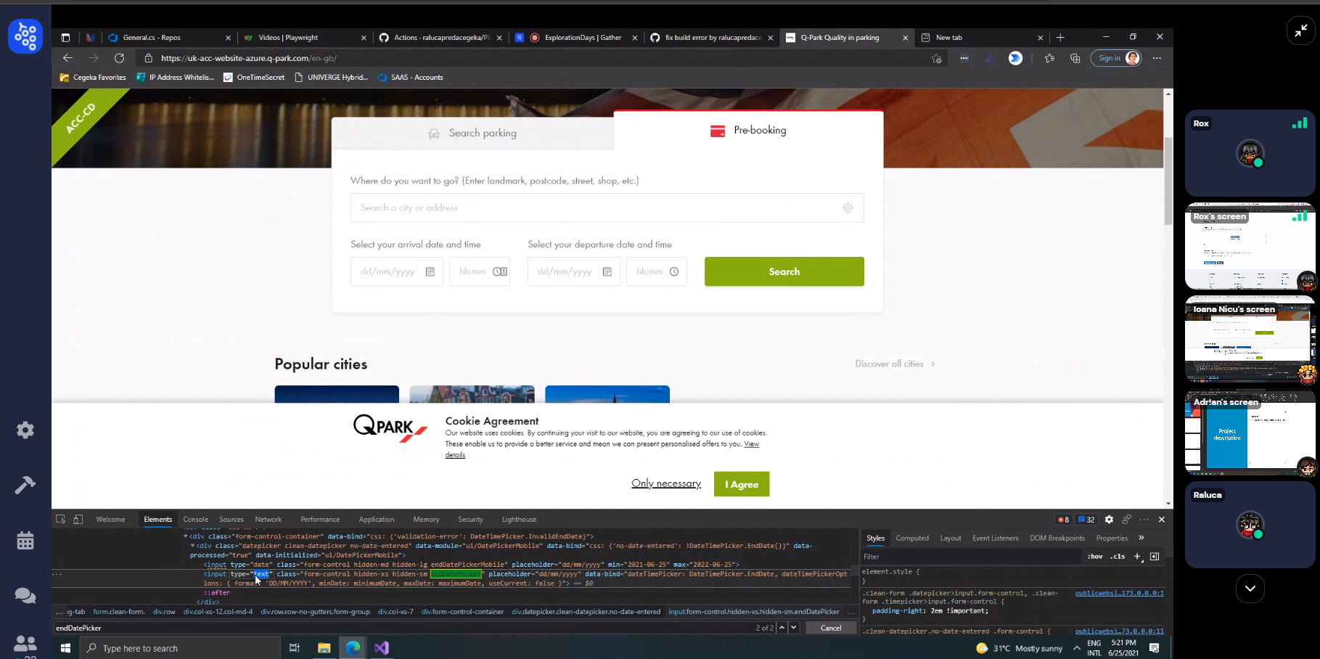Open the build hammer tool in sidebar
The width and height of the screenshot is (1320, 659).
click(x=25, y=485)
